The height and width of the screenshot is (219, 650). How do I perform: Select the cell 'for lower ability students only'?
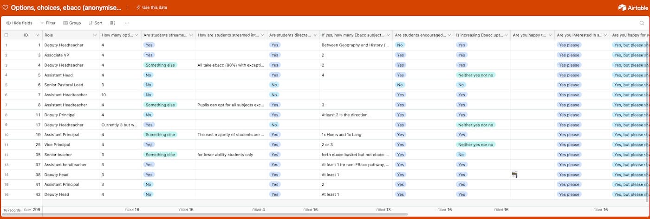[231, 155]
